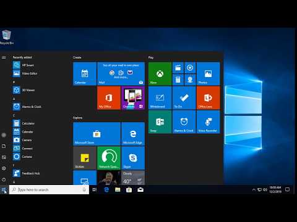The height and width of the screenshot is (222, 297).
Task: Open Task View from the taskbar
Action: tap(95, 190)
